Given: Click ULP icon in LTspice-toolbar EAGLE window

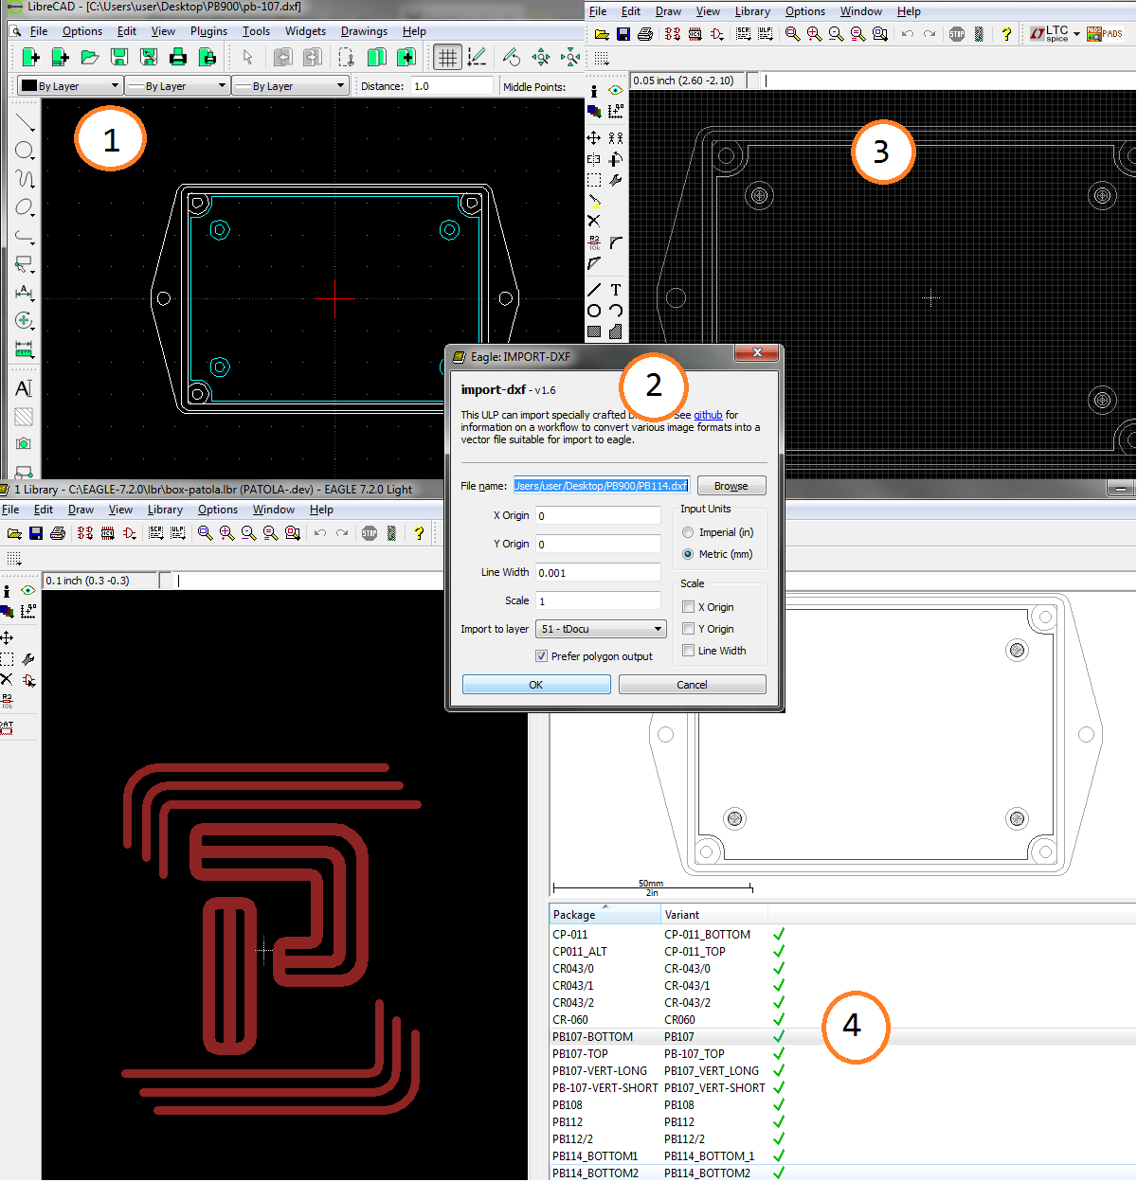Looking at the screenshot, I should (x=765, y=34).
